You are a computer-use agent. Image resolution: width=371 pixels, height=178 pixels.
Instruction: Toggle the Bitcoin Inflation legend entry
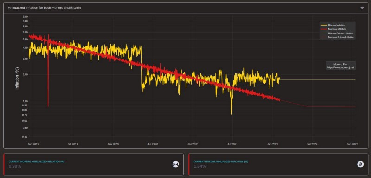pos(338,25)
